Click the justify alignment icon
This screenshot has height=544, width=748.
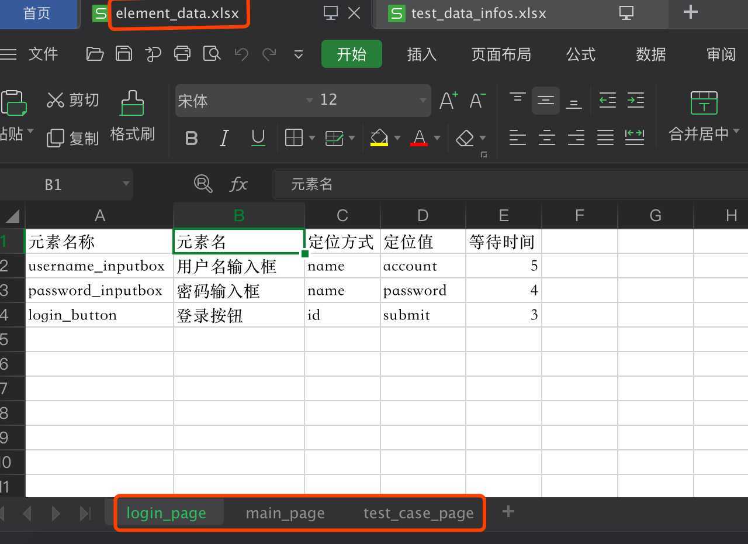tap(605, 138)
